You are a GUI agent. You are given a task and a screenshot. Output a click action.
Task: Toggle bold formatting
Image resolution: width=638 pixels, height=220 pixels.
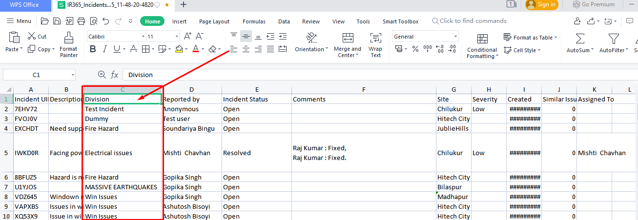(x=91, y=49)
